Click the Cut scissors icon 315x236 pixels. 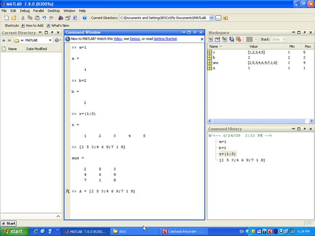tap(23, 18)
